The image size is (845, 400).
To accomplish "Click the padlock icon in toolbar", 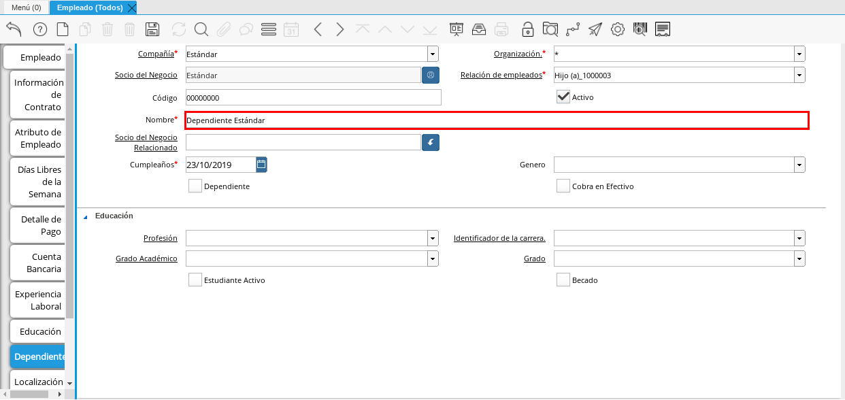I will point(527,29).
